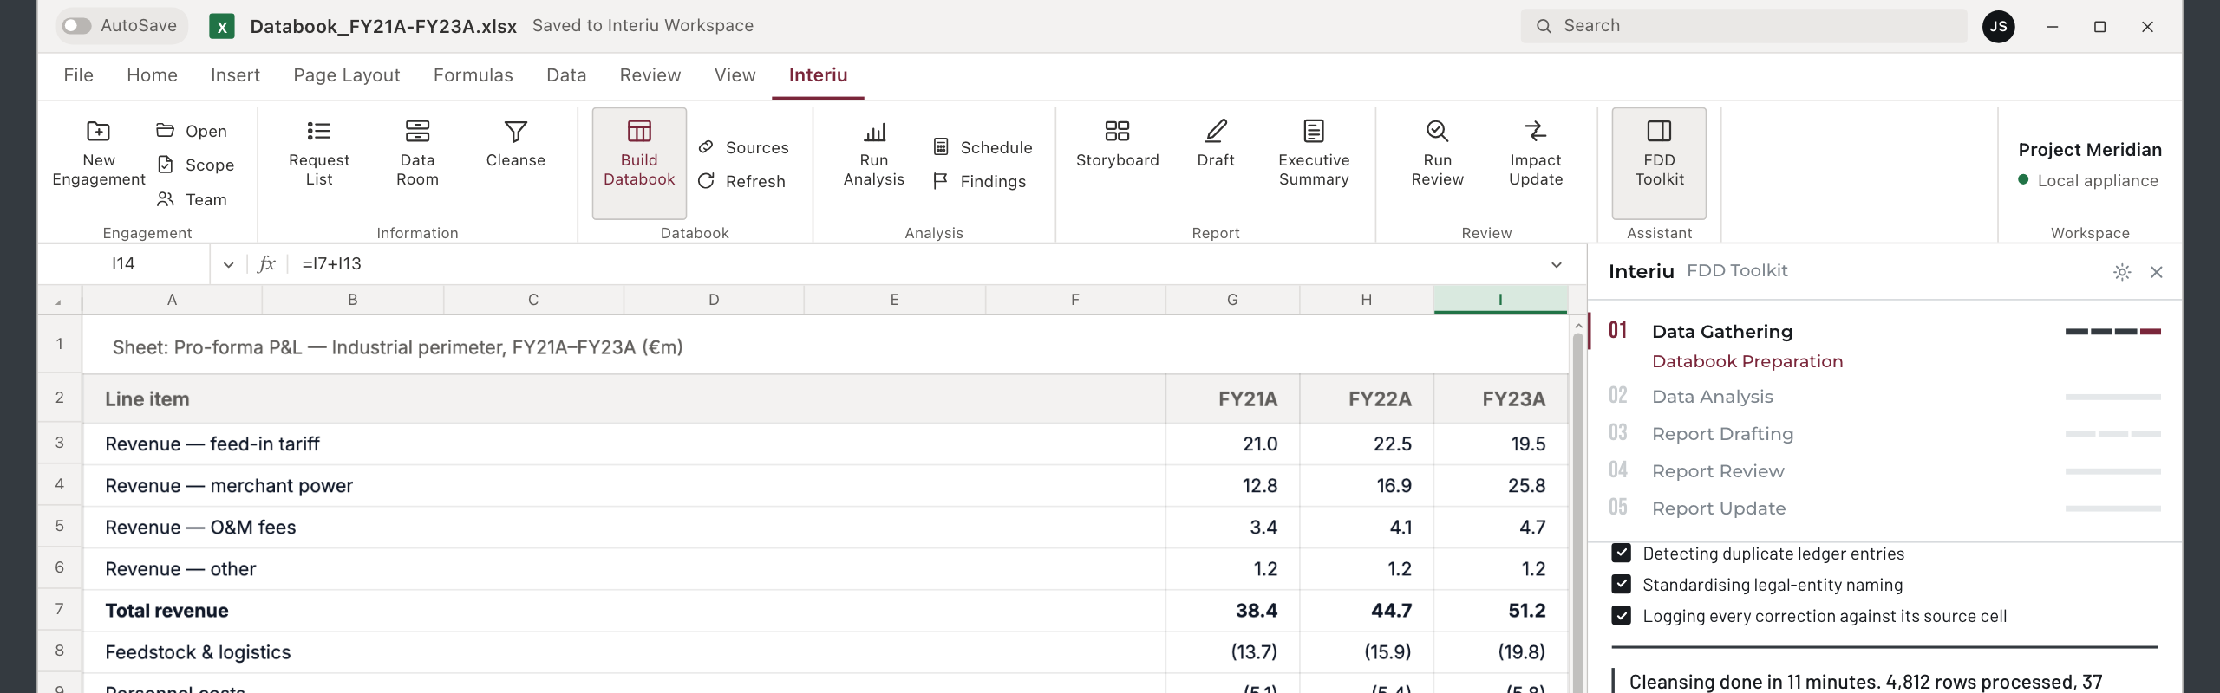Launch Run Review

tap(1437, 155)
